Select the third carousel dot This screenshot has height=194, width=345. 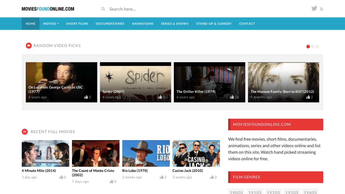click(x=317, y=47)
